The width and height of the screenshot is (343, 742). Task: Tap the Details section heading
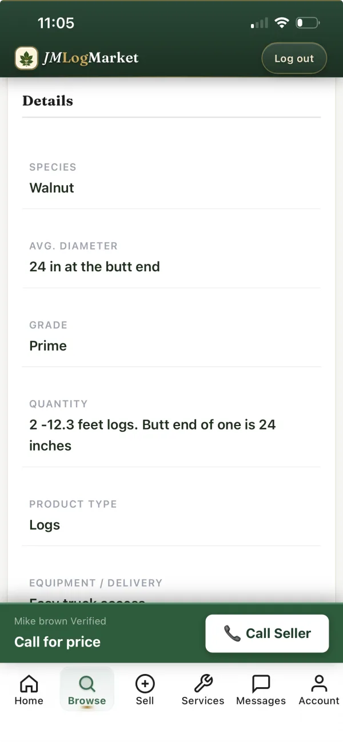pos(47,101)
